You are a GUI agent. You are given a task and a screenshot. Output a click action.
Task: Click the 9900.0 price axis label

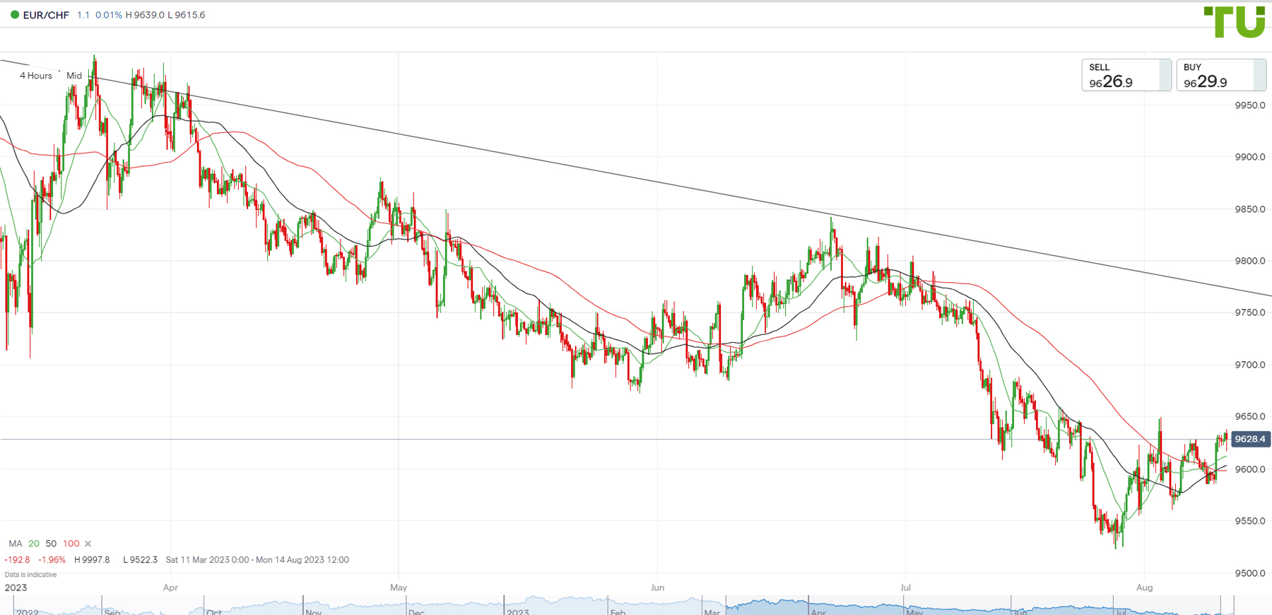1250,157
